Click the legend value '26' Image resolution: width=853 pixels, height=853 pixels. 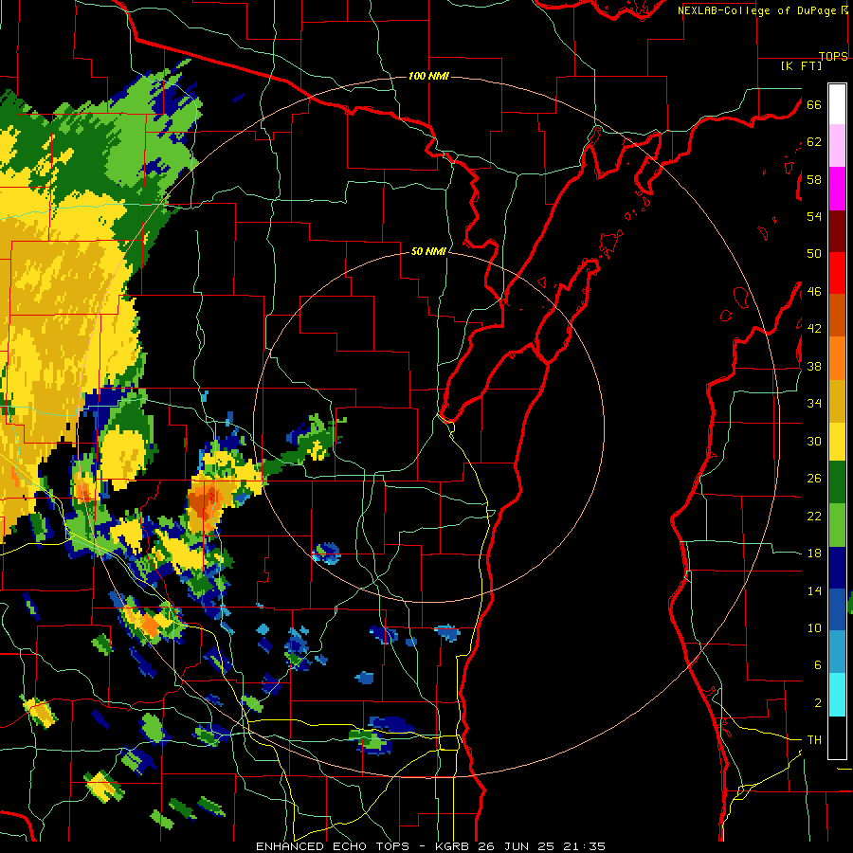[814, 479]
